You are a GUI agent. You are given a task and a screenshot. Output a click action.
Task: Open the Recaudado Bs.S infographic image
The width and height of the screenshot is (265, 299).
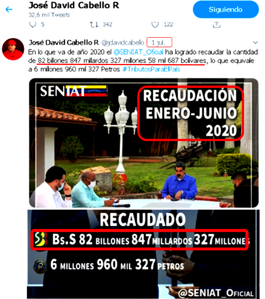[143, 254]
